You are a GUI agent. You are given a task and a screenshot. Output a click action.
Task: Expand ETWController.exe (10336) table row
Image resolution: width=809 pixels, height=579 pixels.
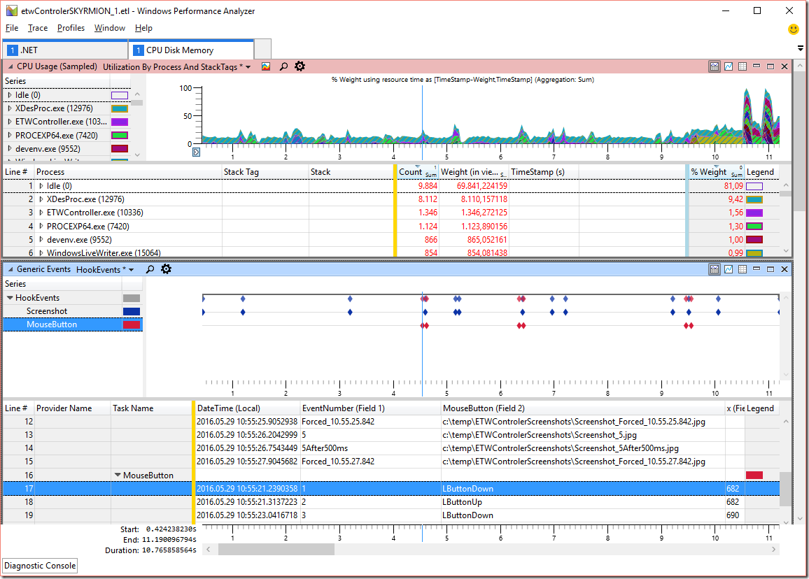pyautogui.click(x=41, y=213)
